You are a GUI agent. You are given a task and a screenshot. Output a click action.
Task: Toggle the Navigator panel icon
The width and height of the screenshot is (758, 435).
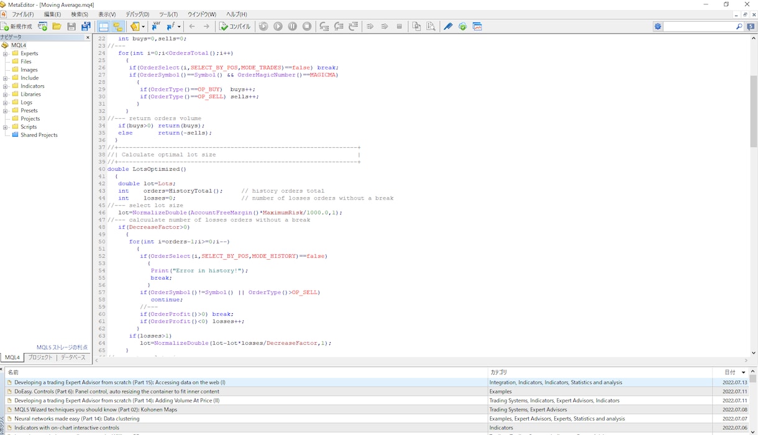click(104, 27)
